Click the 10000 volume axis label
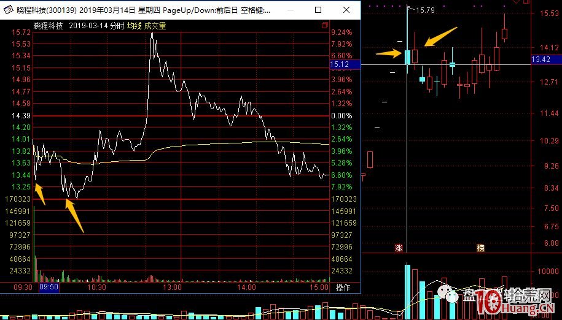Screen dimensions: 562x320 [548, 272]
